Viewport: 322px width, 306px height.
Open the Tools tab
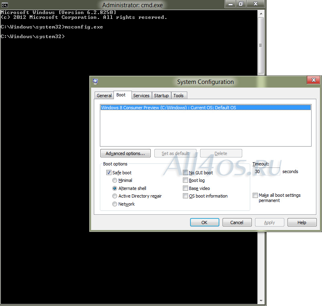pyautogui.click(x=178, y=96)
